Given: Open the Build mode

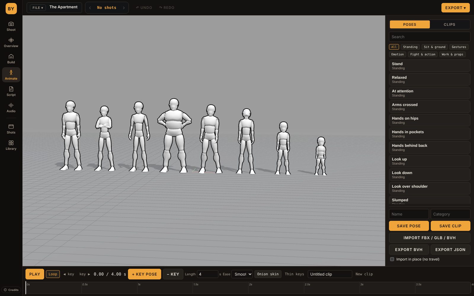Looking at the screenshot, I should (11, 59).
